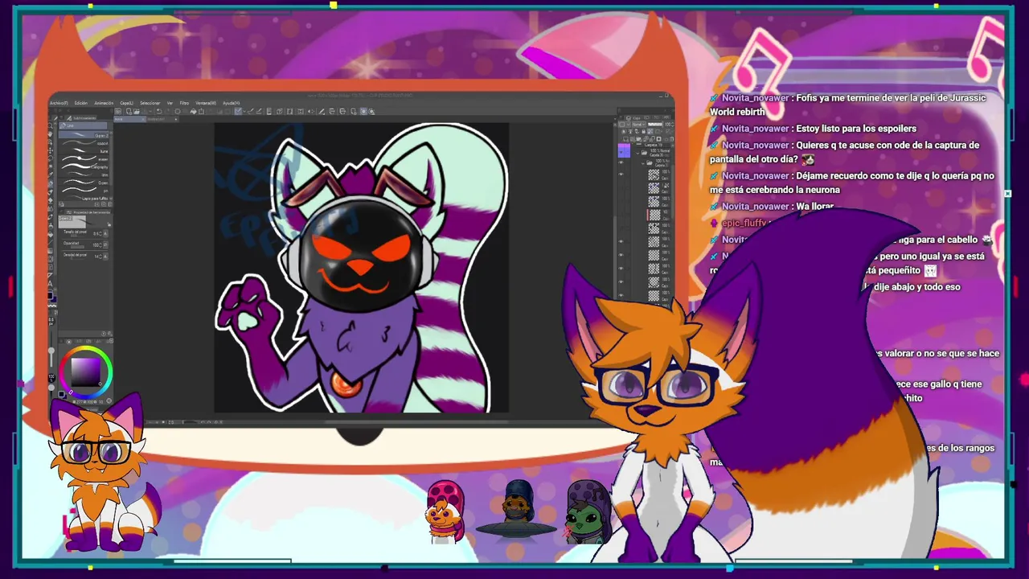1029x579 pixels.
Task: Click the Undo arrow in the command bar
Action: pos(159,112)
